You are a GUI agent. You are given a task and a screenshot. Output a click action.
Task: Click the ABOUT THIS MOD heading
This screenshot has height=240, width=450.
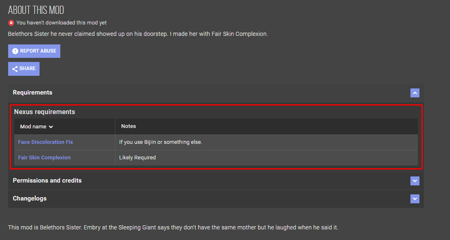click(x=36, y=10)
